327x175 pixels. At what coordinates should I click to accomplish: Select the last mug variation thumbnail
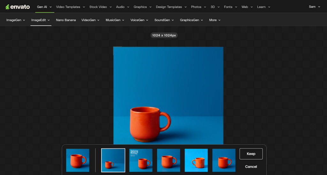pyautogui.click(x=224, y=160)
